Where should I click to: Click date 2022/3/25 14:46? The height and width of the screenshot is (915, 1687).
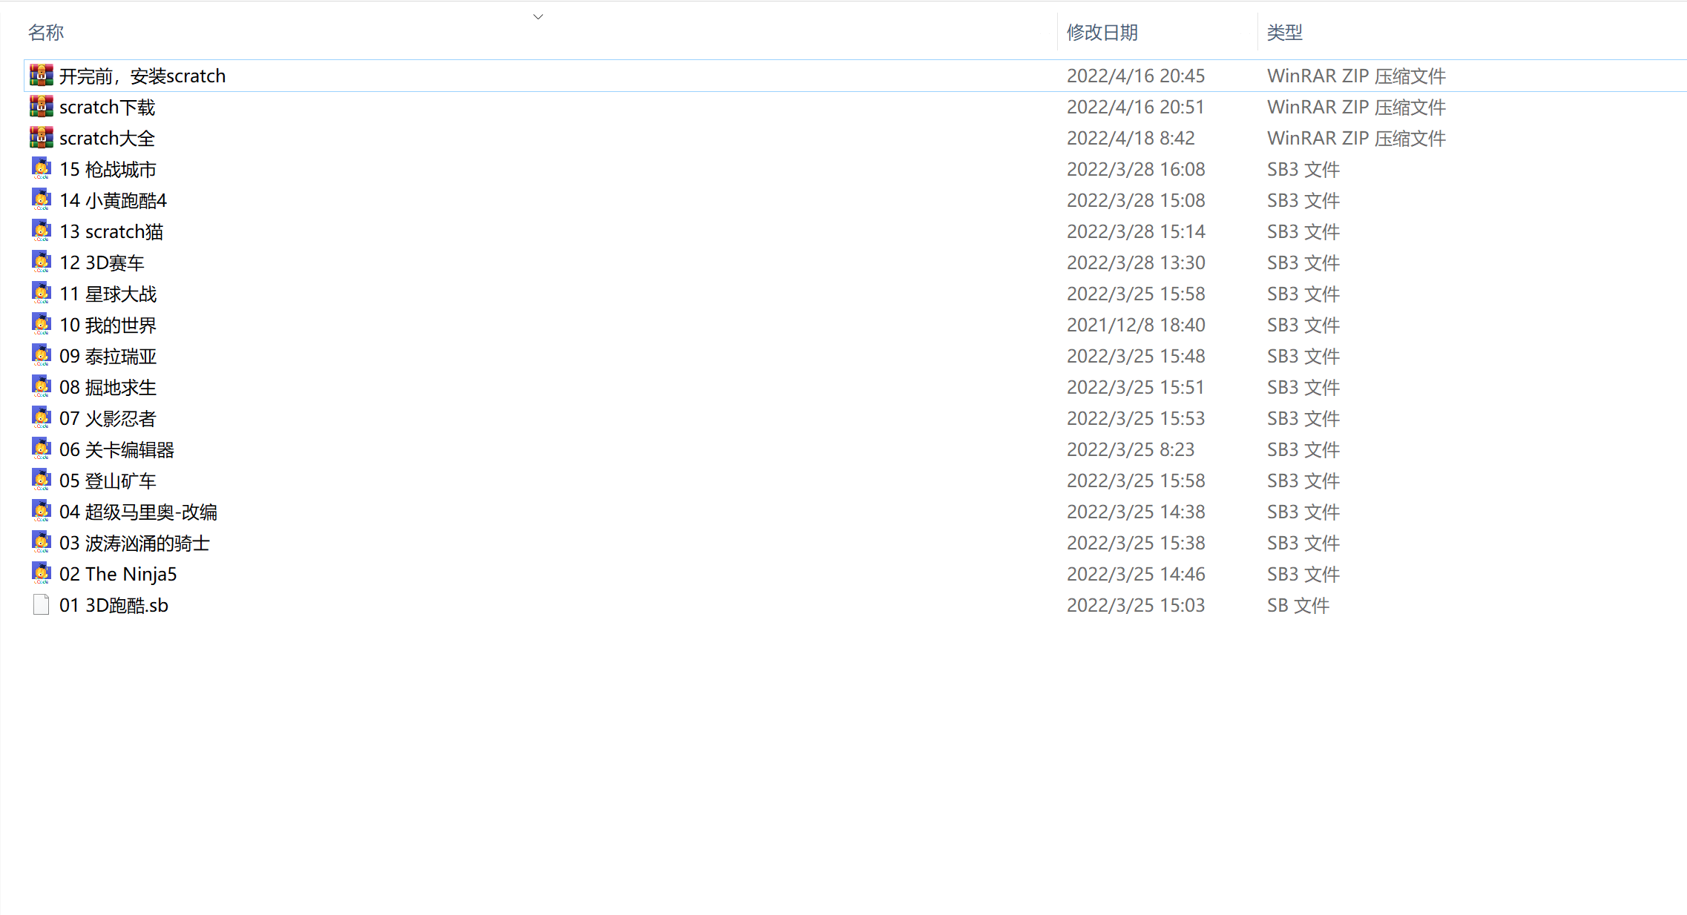tap(1136, 574)
